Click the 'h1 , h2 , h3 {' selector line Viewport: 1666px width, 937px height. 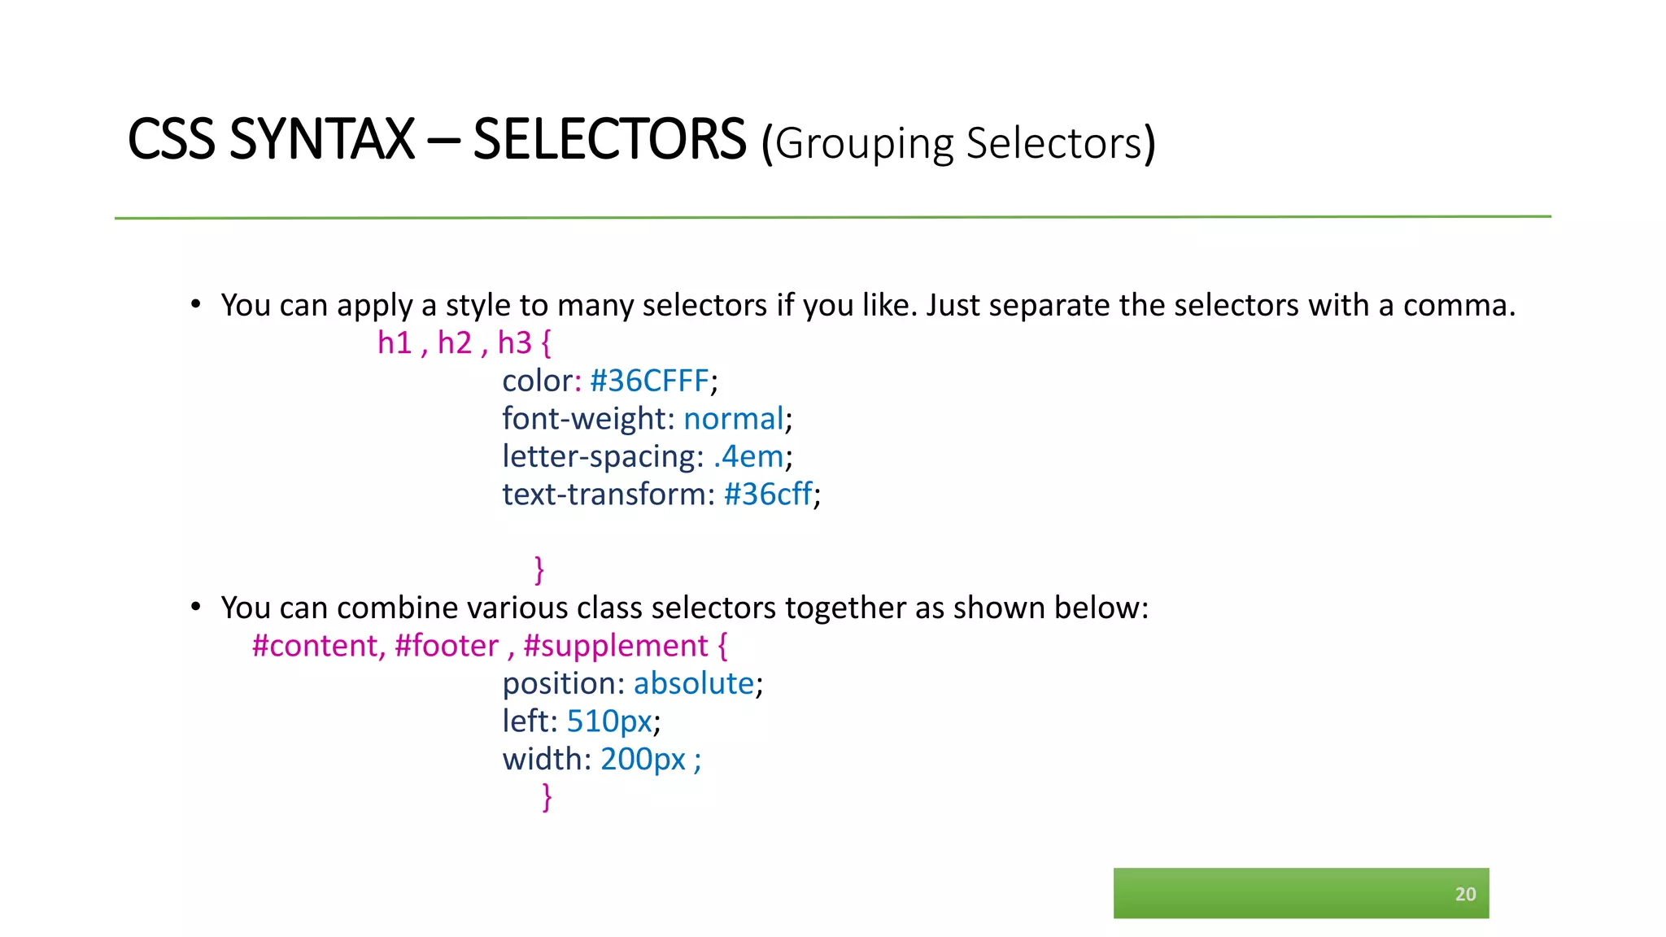point(464,342)
